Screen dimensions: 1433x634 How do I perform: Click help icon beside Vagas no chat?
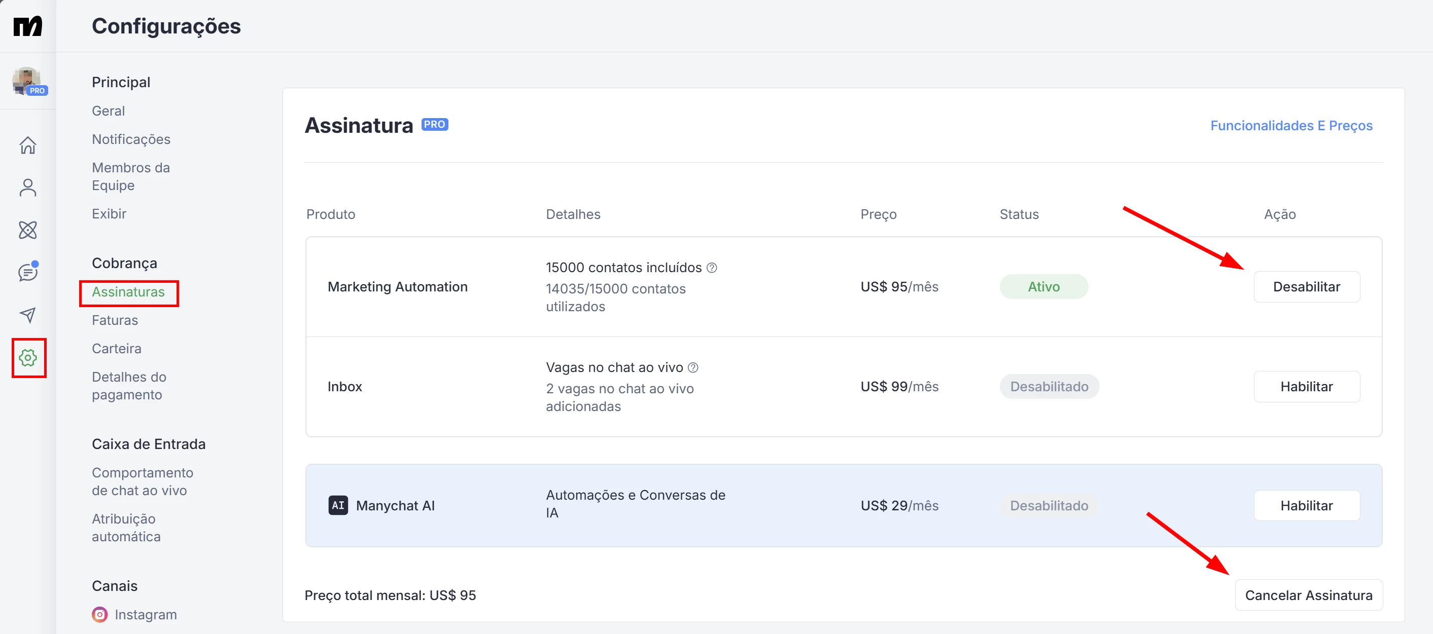[692, 368]
